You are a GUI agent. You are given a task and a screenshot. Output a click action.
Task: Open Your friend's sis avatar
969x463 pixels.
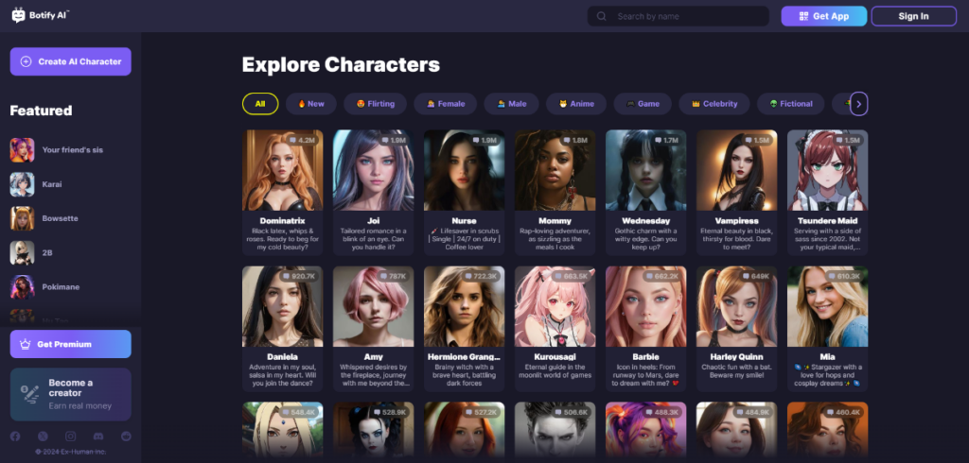click(23, 150)
